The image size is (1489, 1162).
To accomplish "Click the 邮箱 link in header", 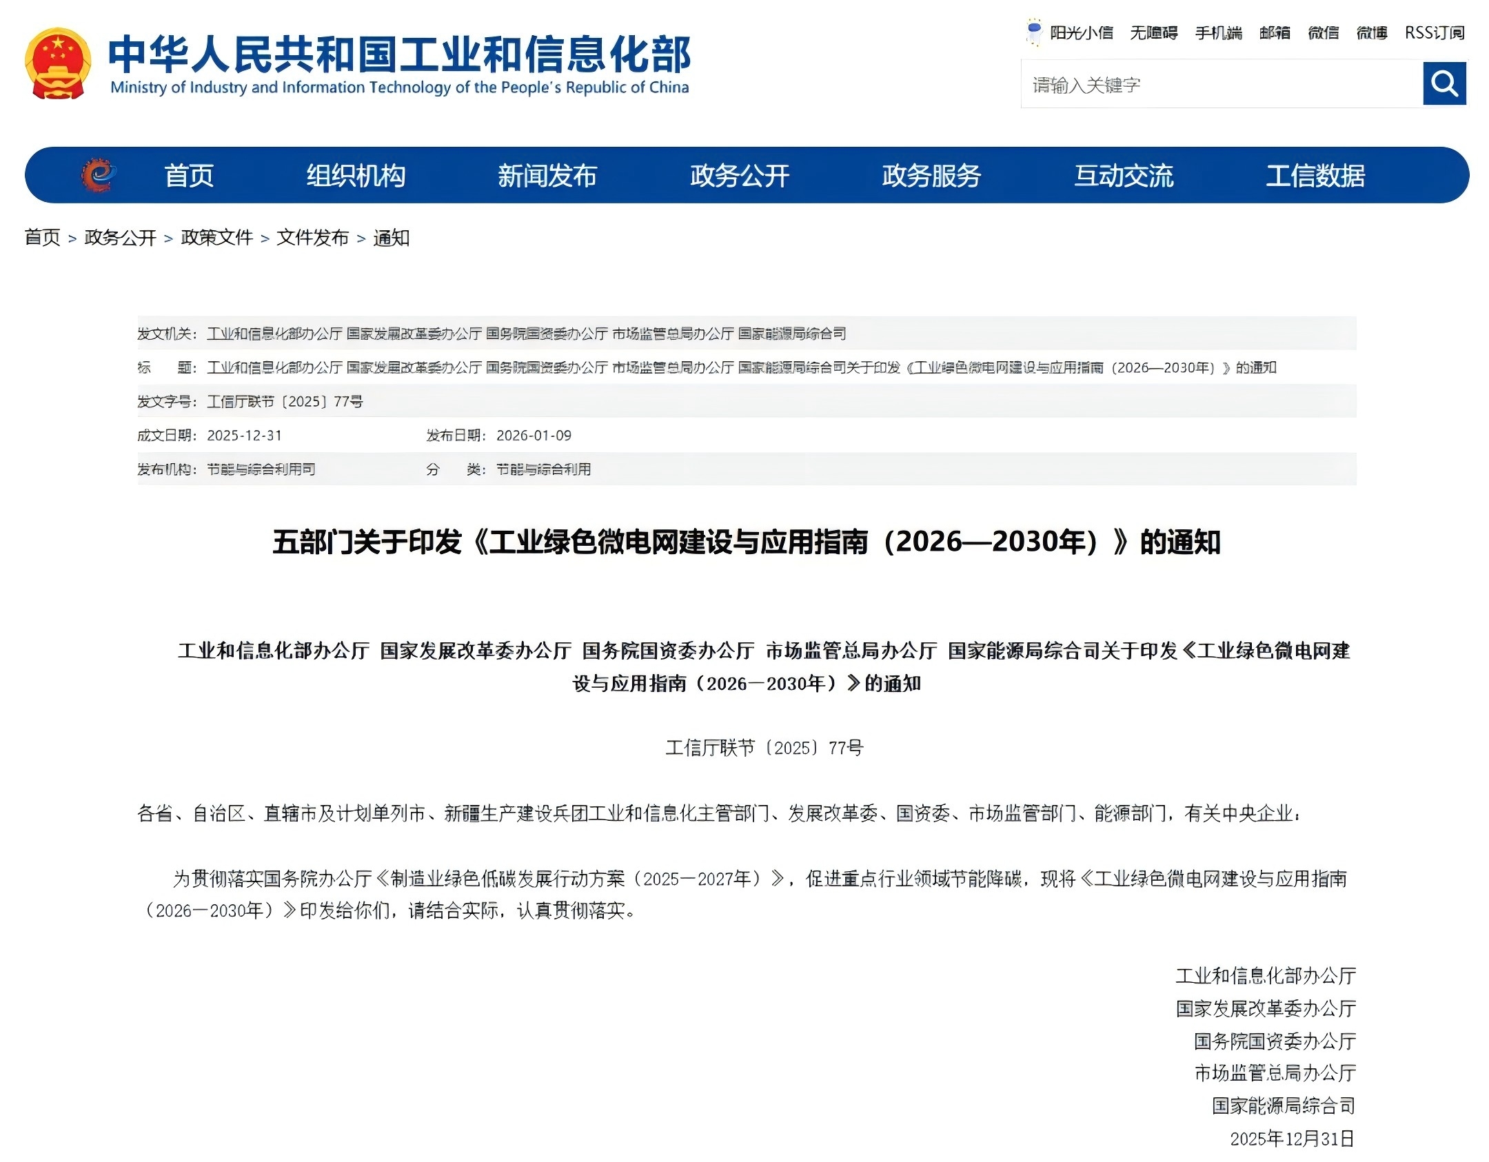I will point(1274,32).
